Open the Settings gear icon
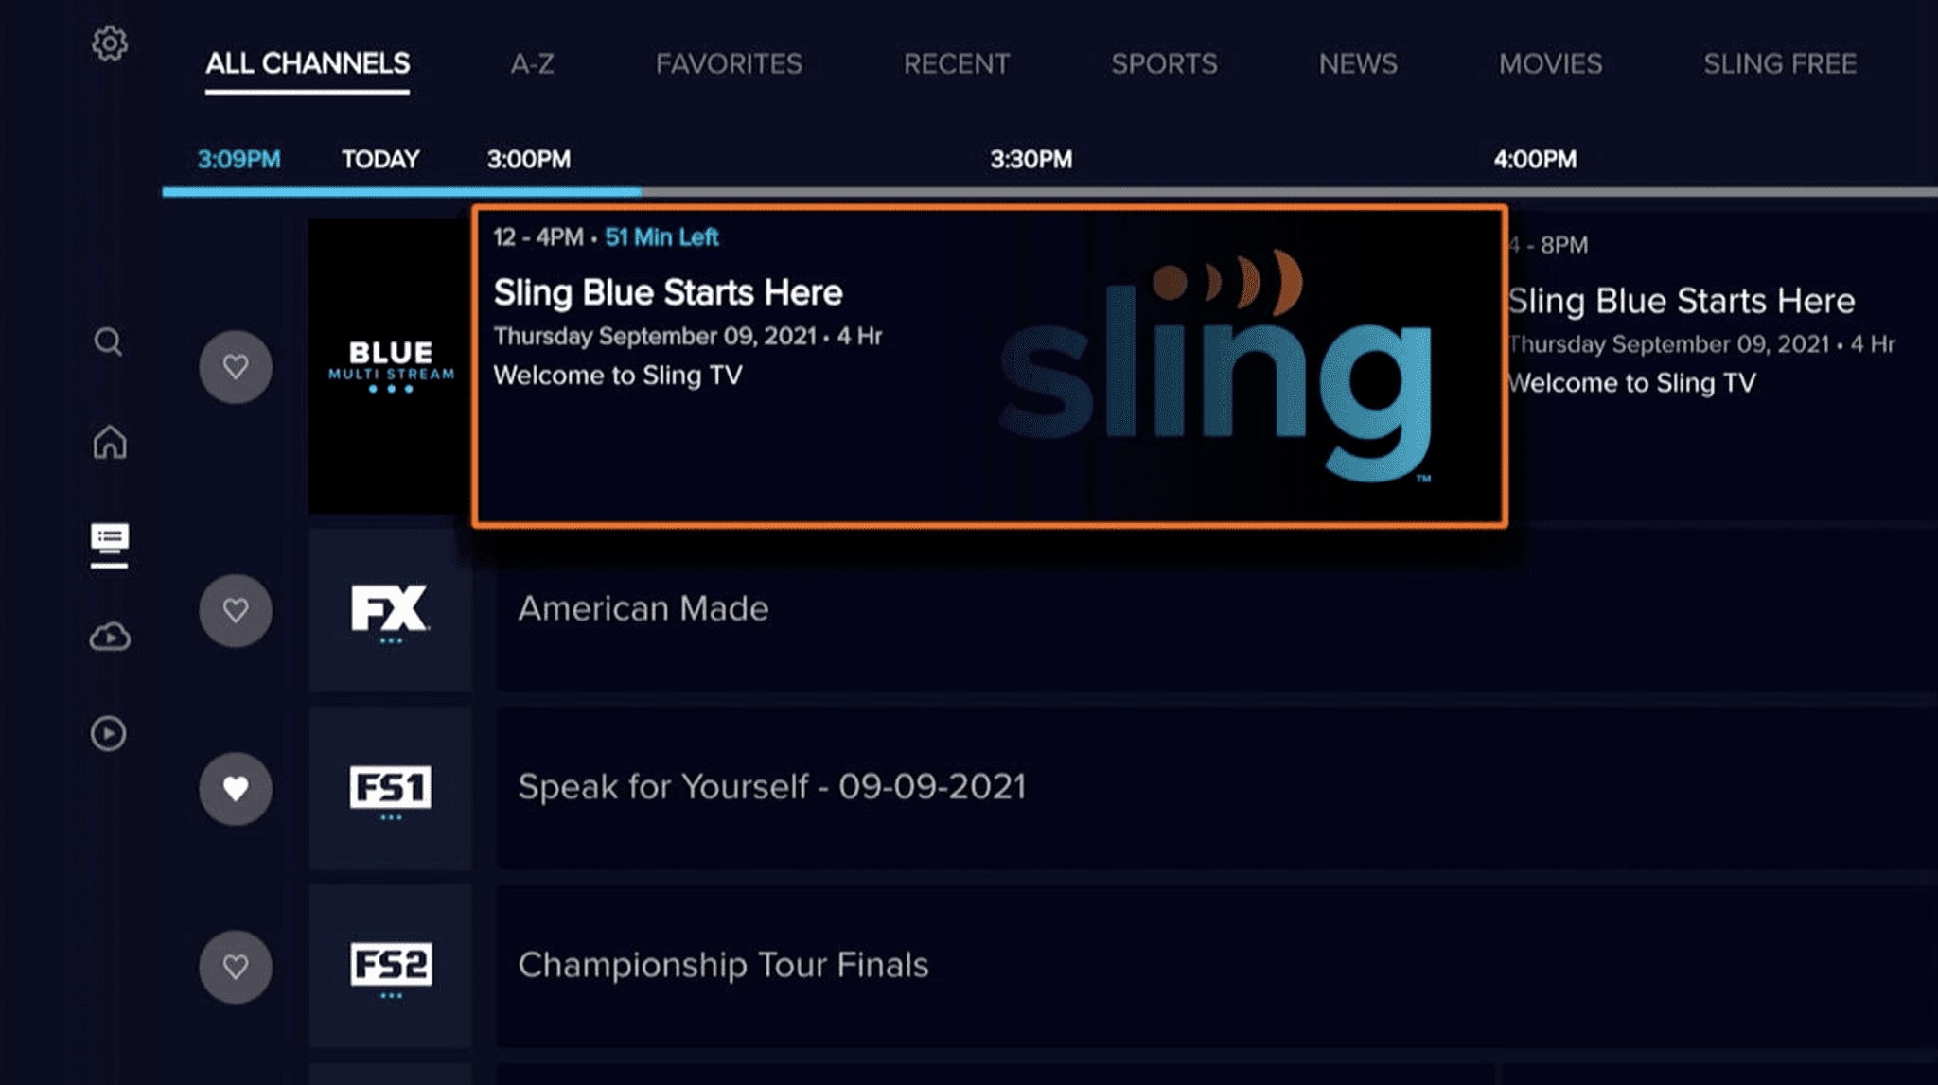 [109, 43]
